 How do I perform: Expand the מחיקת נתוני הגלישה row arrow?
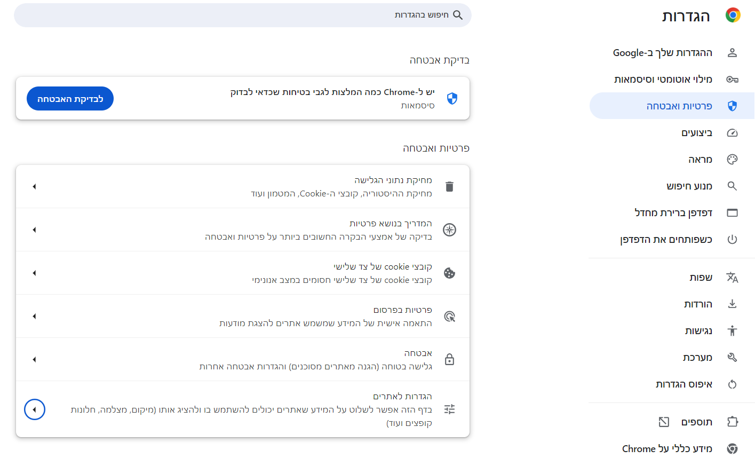[34, 187]
